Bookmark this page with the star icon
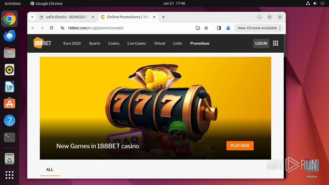This screenshot has width=329, height=185. coord(206,28)
